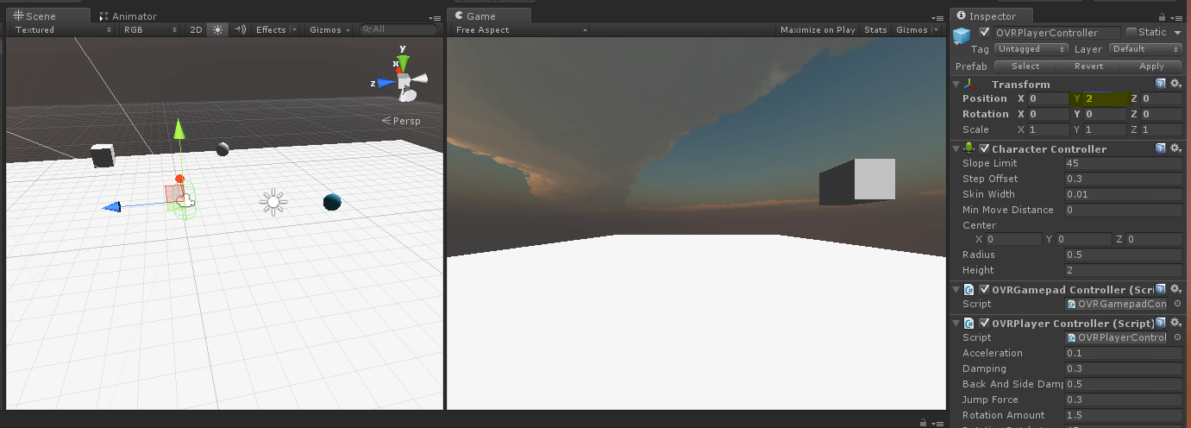Disable the Character Controller component checkbox
This screenshot has height=428, width=1191.
click(984, 149)
